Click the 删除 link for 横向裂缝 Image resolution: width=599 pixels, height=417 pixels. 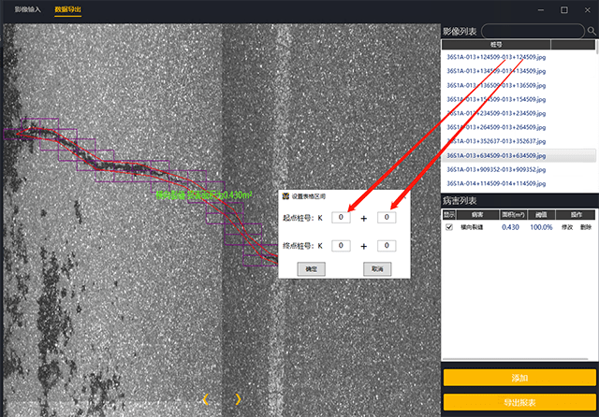coord(586,227)
